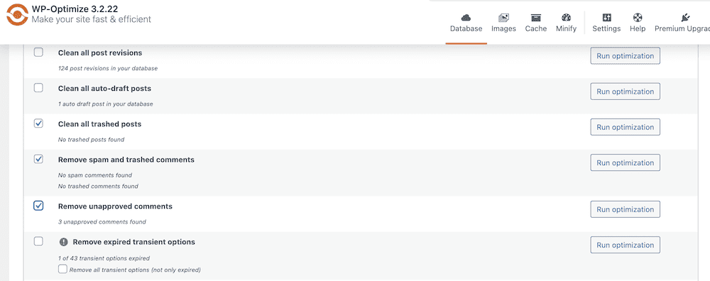
Task: Run optimization for post revisions
Action: pos(625,56)
